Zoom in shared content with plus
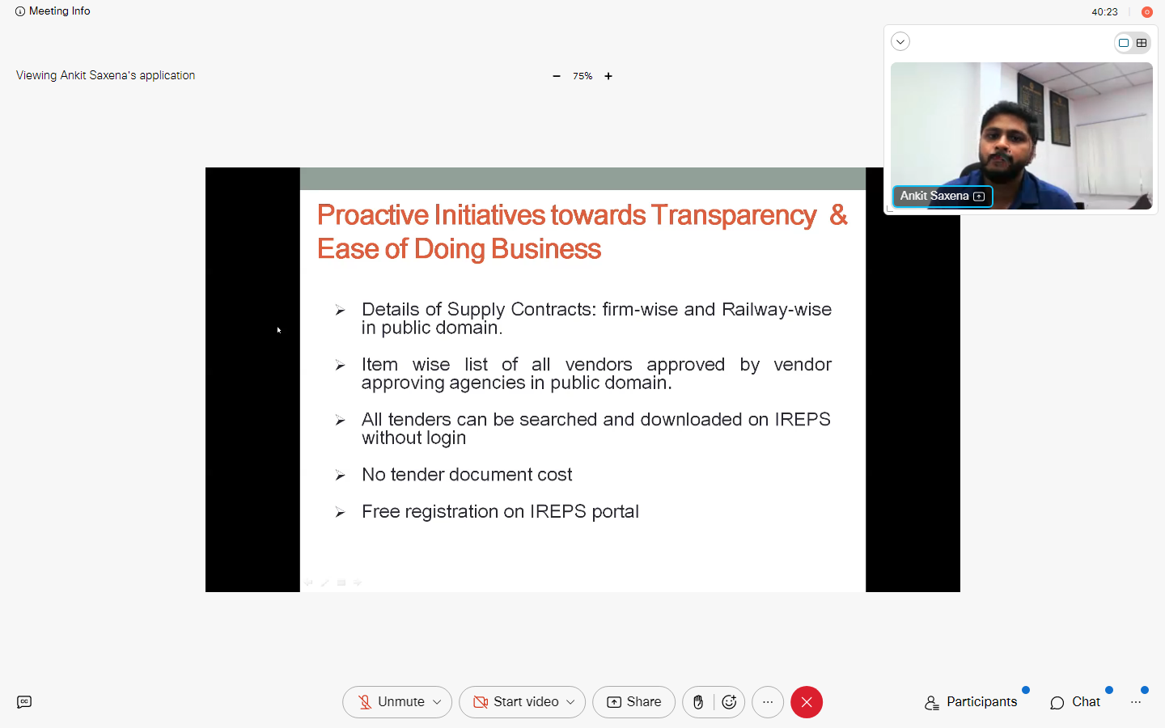 click(608, 76)
